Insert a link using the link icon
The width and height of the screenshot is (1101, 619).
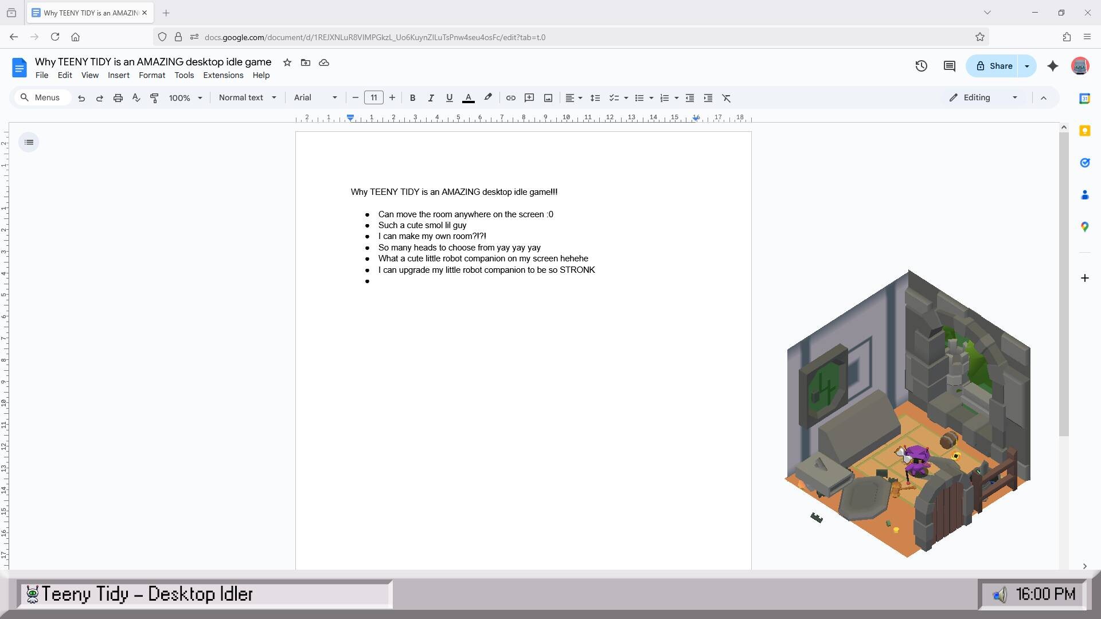511,97
